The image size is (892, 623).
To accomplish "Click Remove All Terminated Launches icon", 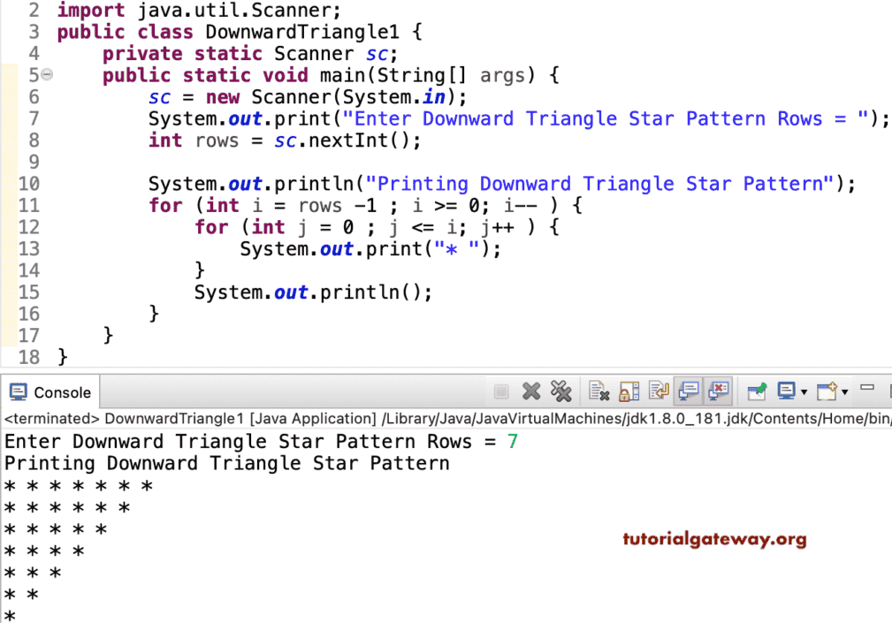I will coord(560,391).
